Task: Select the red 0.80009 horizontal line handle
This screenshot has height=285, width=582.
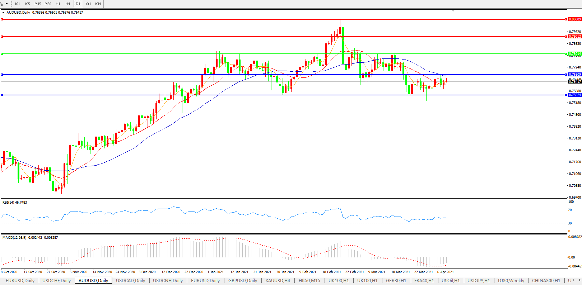Action: (2, 19)
